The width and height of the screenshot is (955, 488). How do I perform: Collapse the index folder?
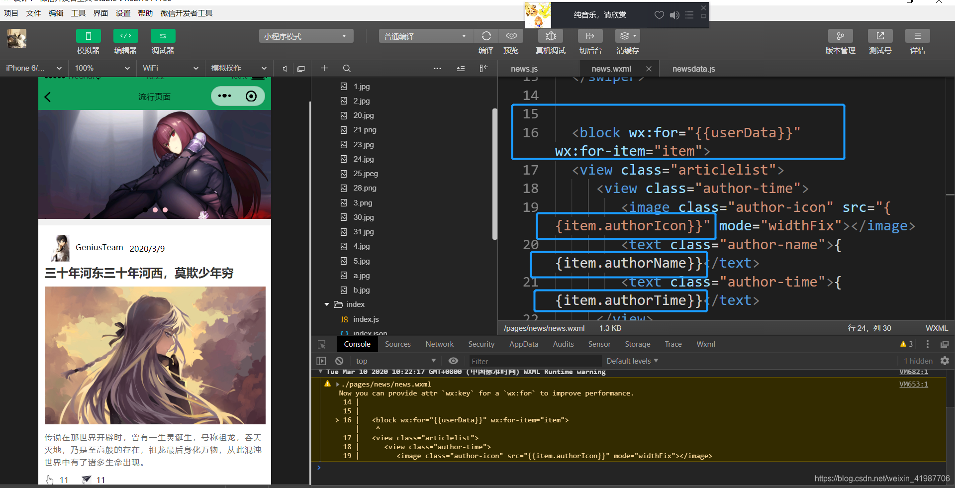[327, 304]
